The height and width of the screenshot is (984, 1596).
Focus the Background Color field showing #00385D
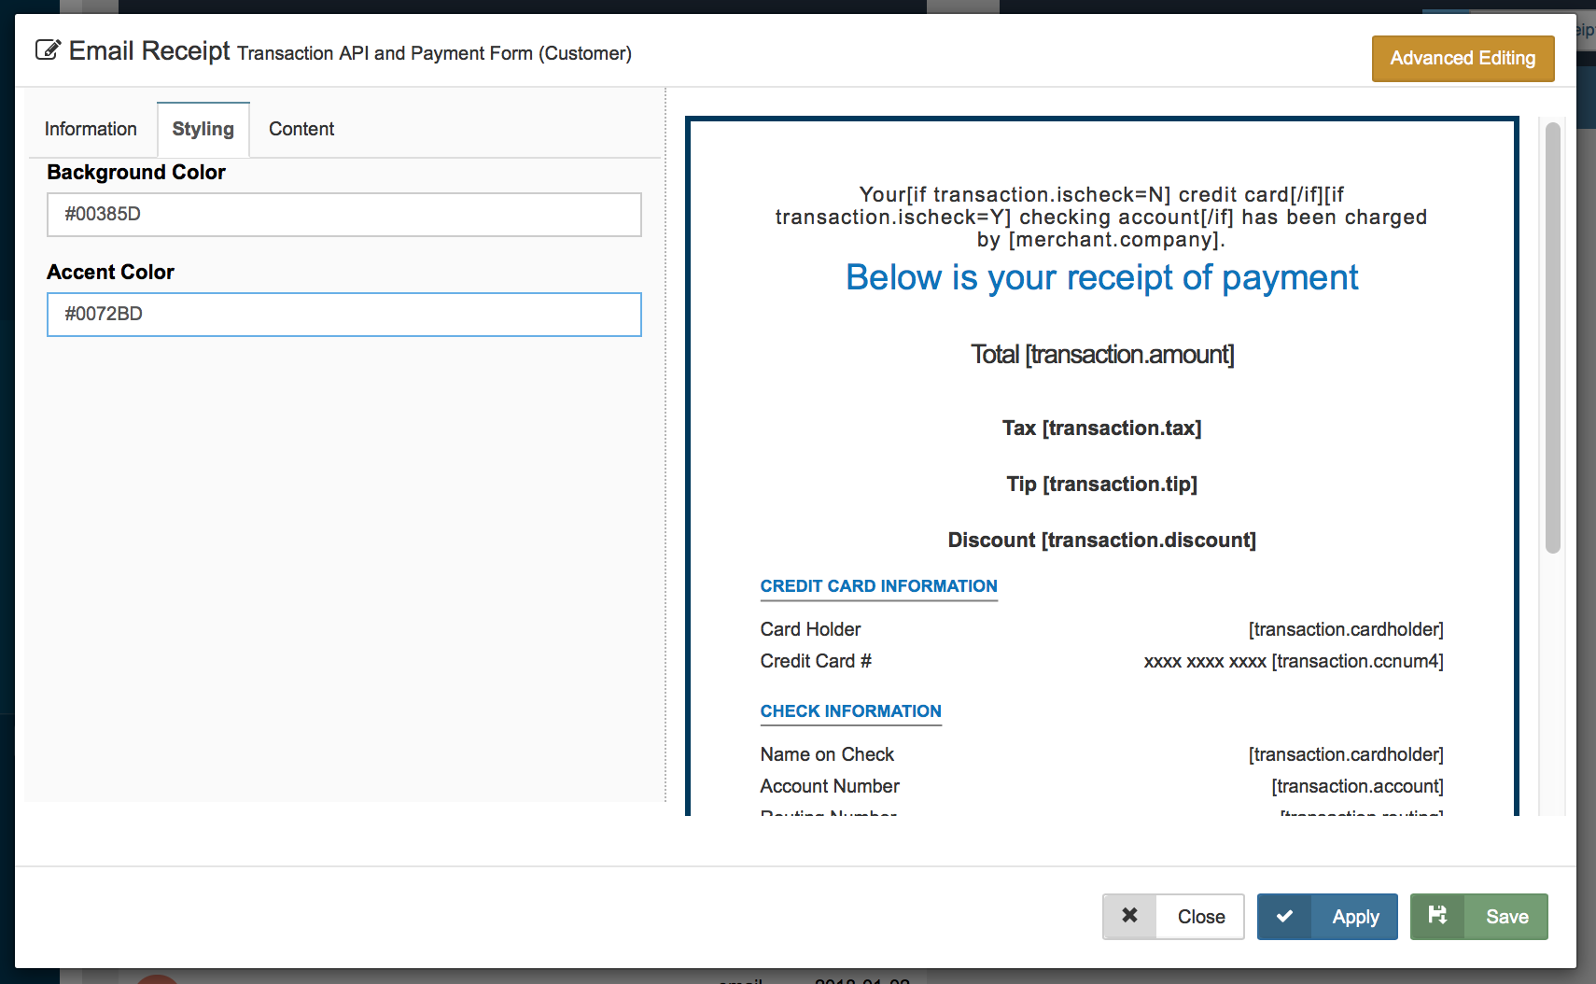(343, 215)
